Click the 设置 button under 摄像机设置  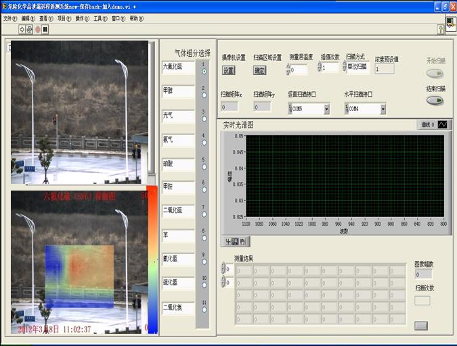(229, 70)
